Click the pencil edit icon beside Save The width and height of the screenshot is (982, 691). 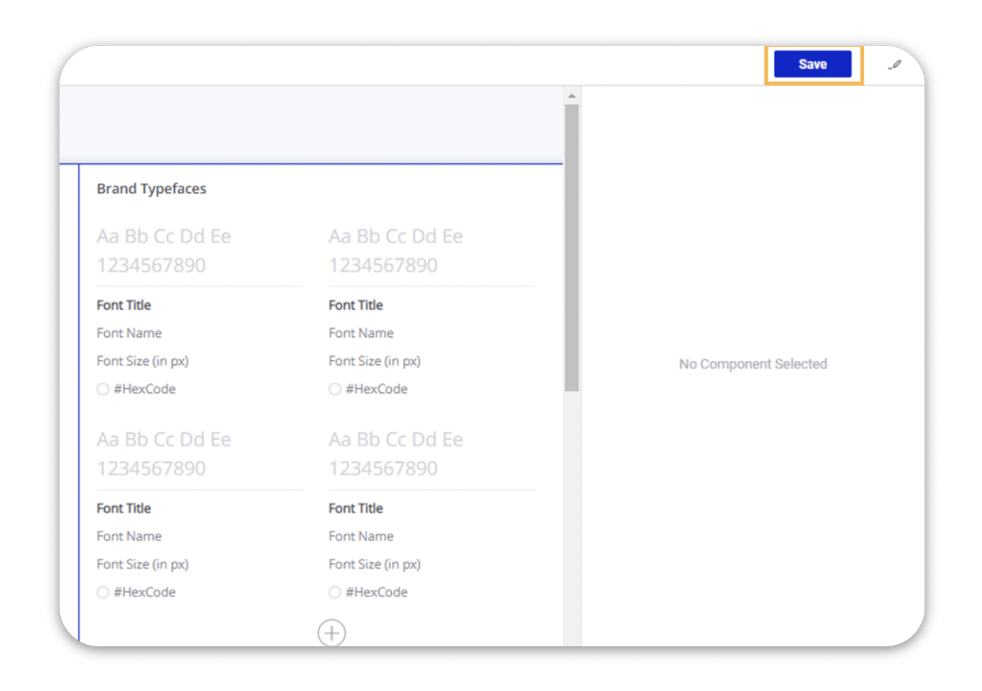click(895, 65)
